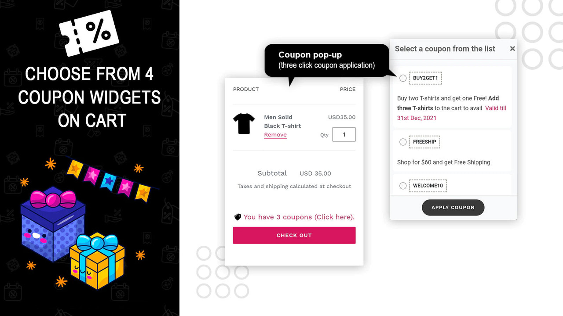Close the coupon selection popup
Screen dimensions: 563x316
pos(512,49)
